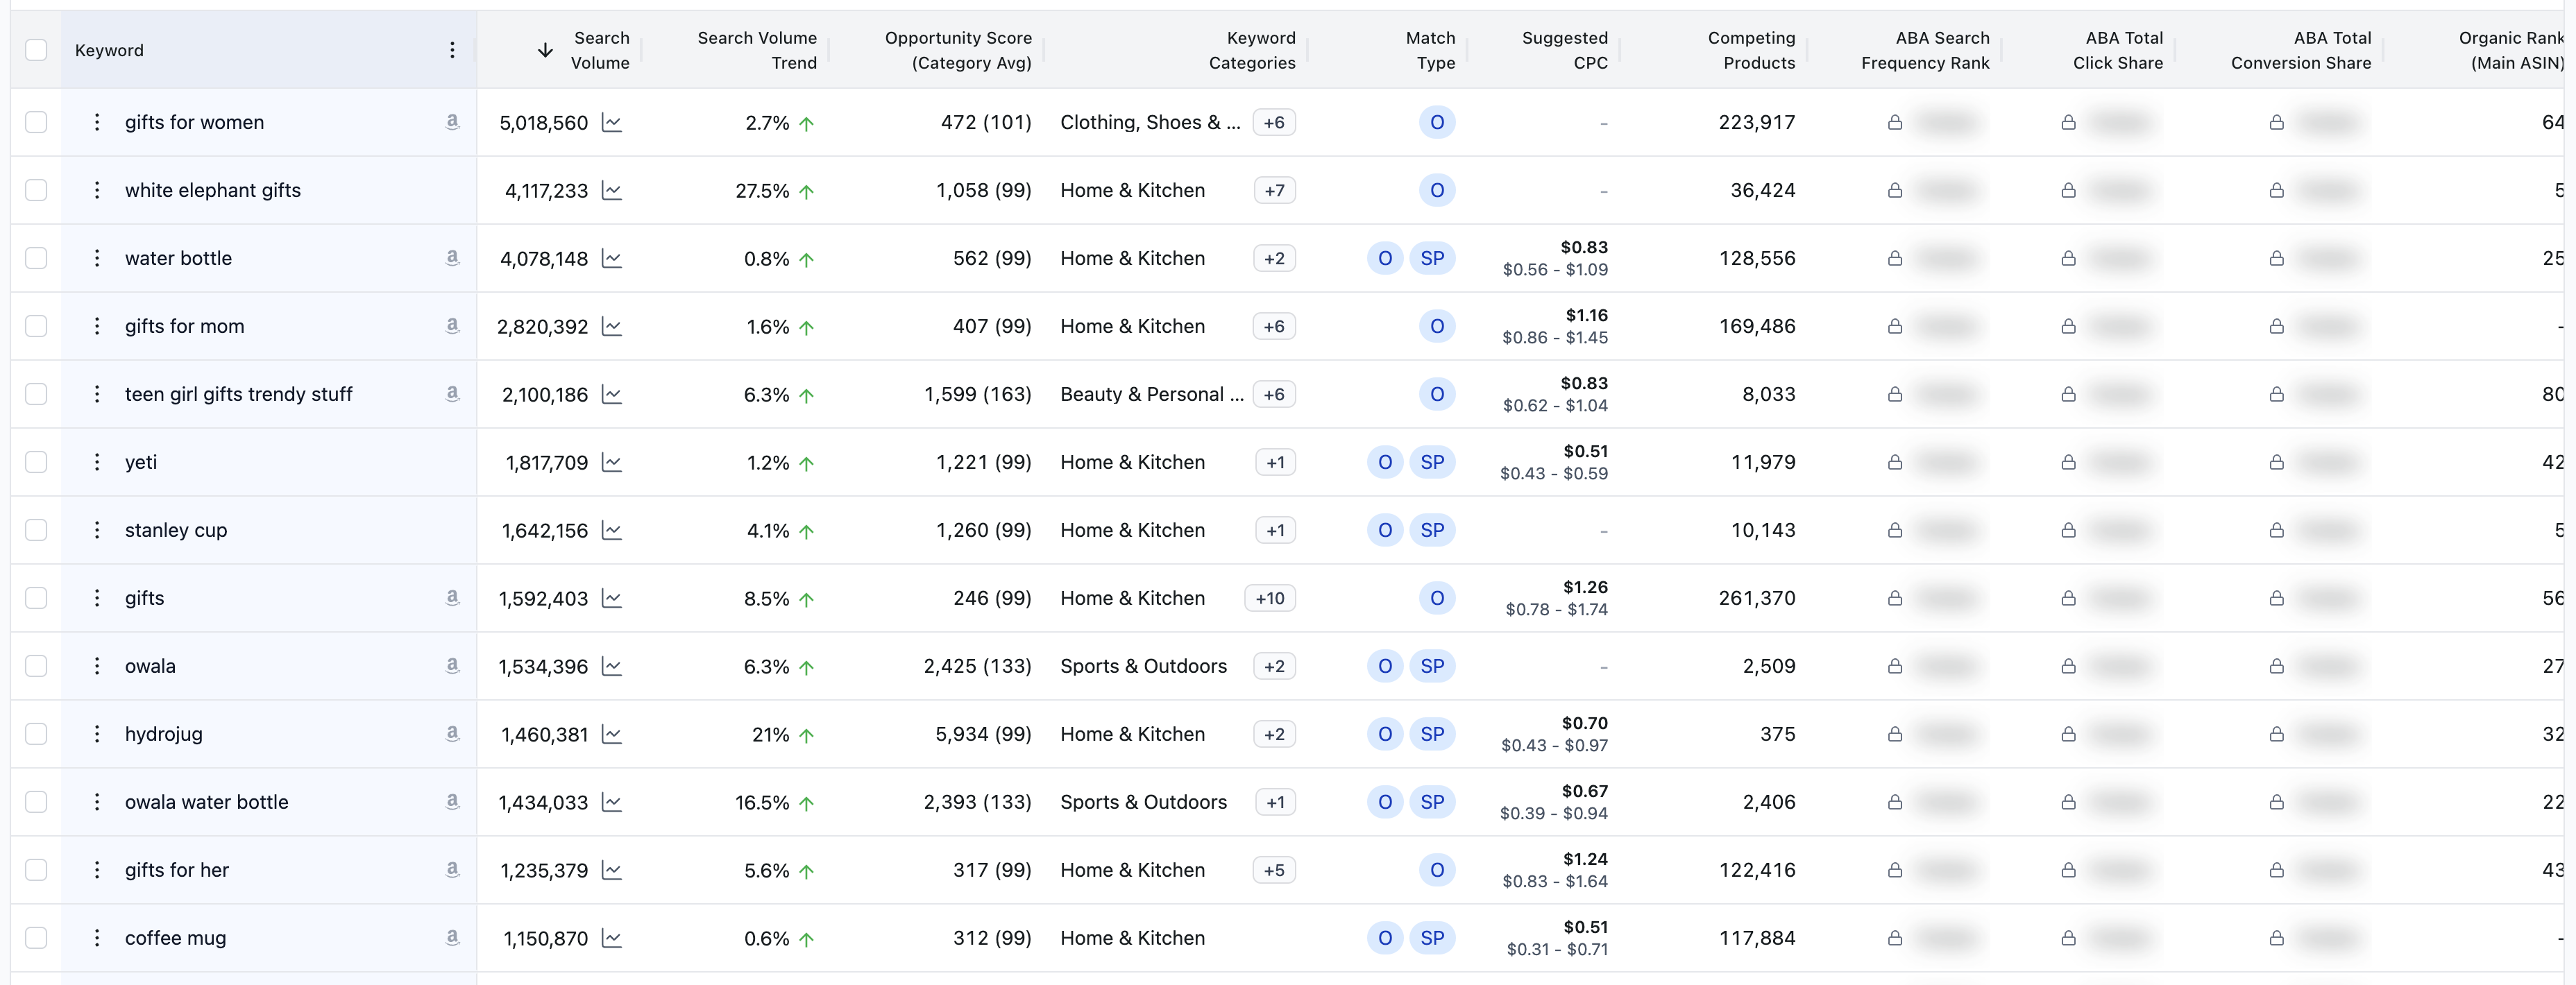The image size is (2576, 985).
Task: Open the trend chart for gifts for women
Action: coord(611,122)
